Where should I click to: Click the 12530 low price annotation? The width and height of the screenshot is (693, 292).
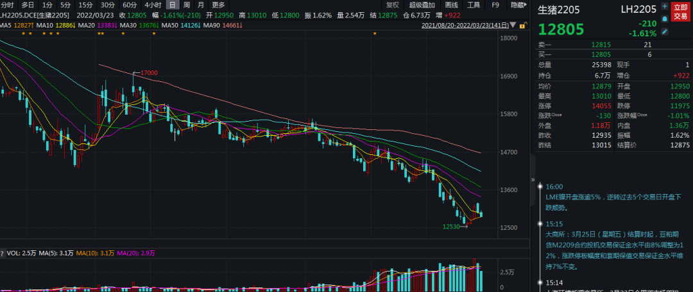451,226
